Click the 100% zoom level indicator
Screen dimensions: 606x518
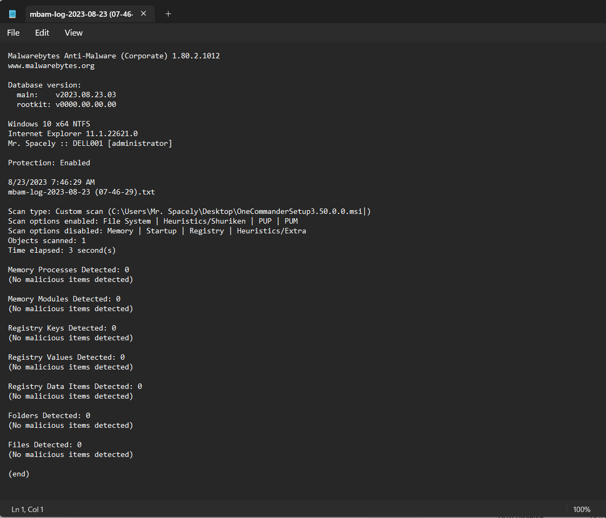pyautogui.click(x=582, y=509)
